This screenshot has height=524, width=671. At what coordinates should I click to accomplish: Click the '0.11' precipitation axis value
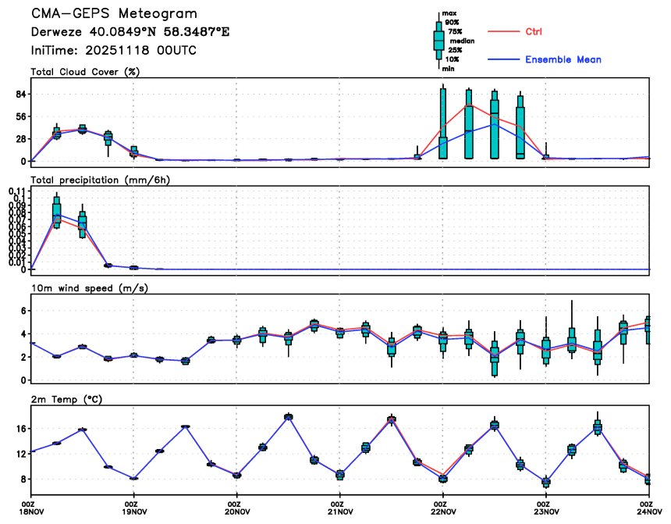tap(18, 191)
